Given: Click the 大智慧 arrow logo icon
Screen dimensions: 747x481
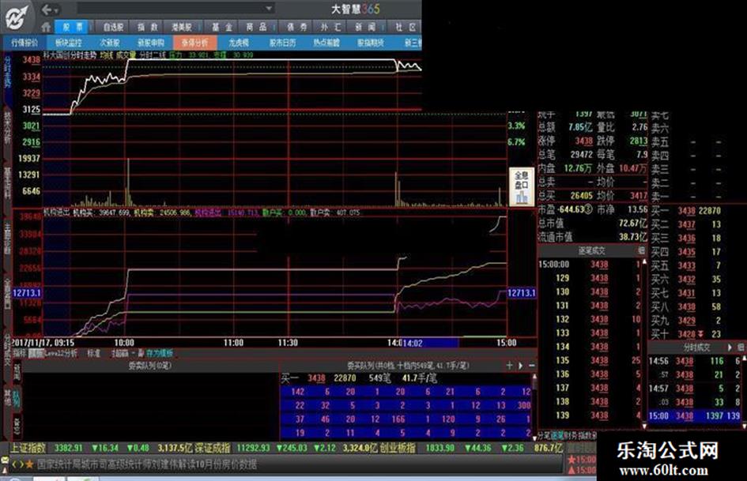Looking at the screenshot, I should pos(16,17).
